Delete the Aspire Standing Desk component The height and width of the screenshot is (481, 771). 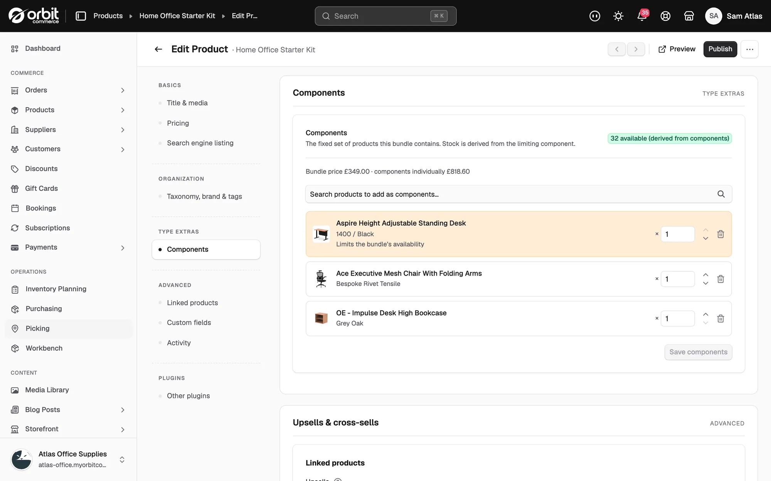point(720,234)
